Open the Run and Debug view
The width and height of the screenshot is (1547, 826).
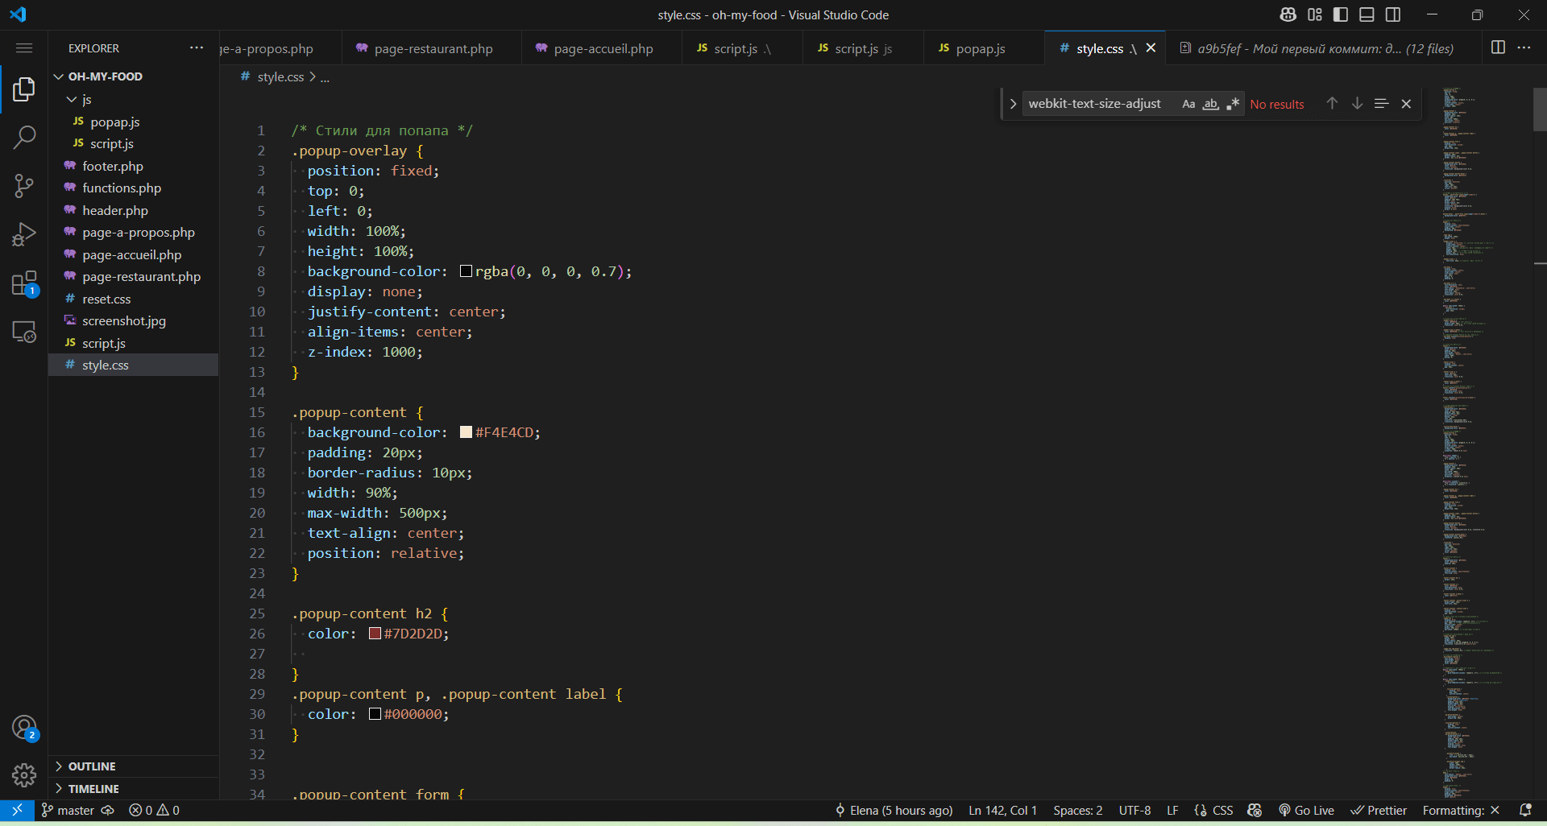[x=24, y=234]
